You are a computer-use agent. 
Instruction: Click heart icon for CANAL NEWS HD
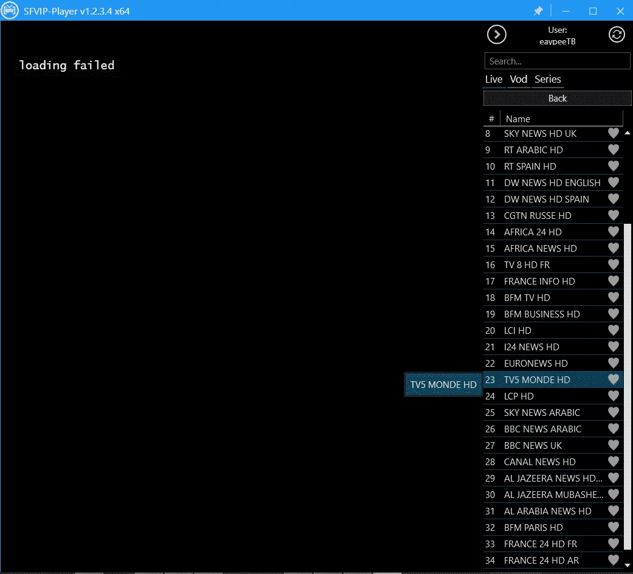(613, 462)
